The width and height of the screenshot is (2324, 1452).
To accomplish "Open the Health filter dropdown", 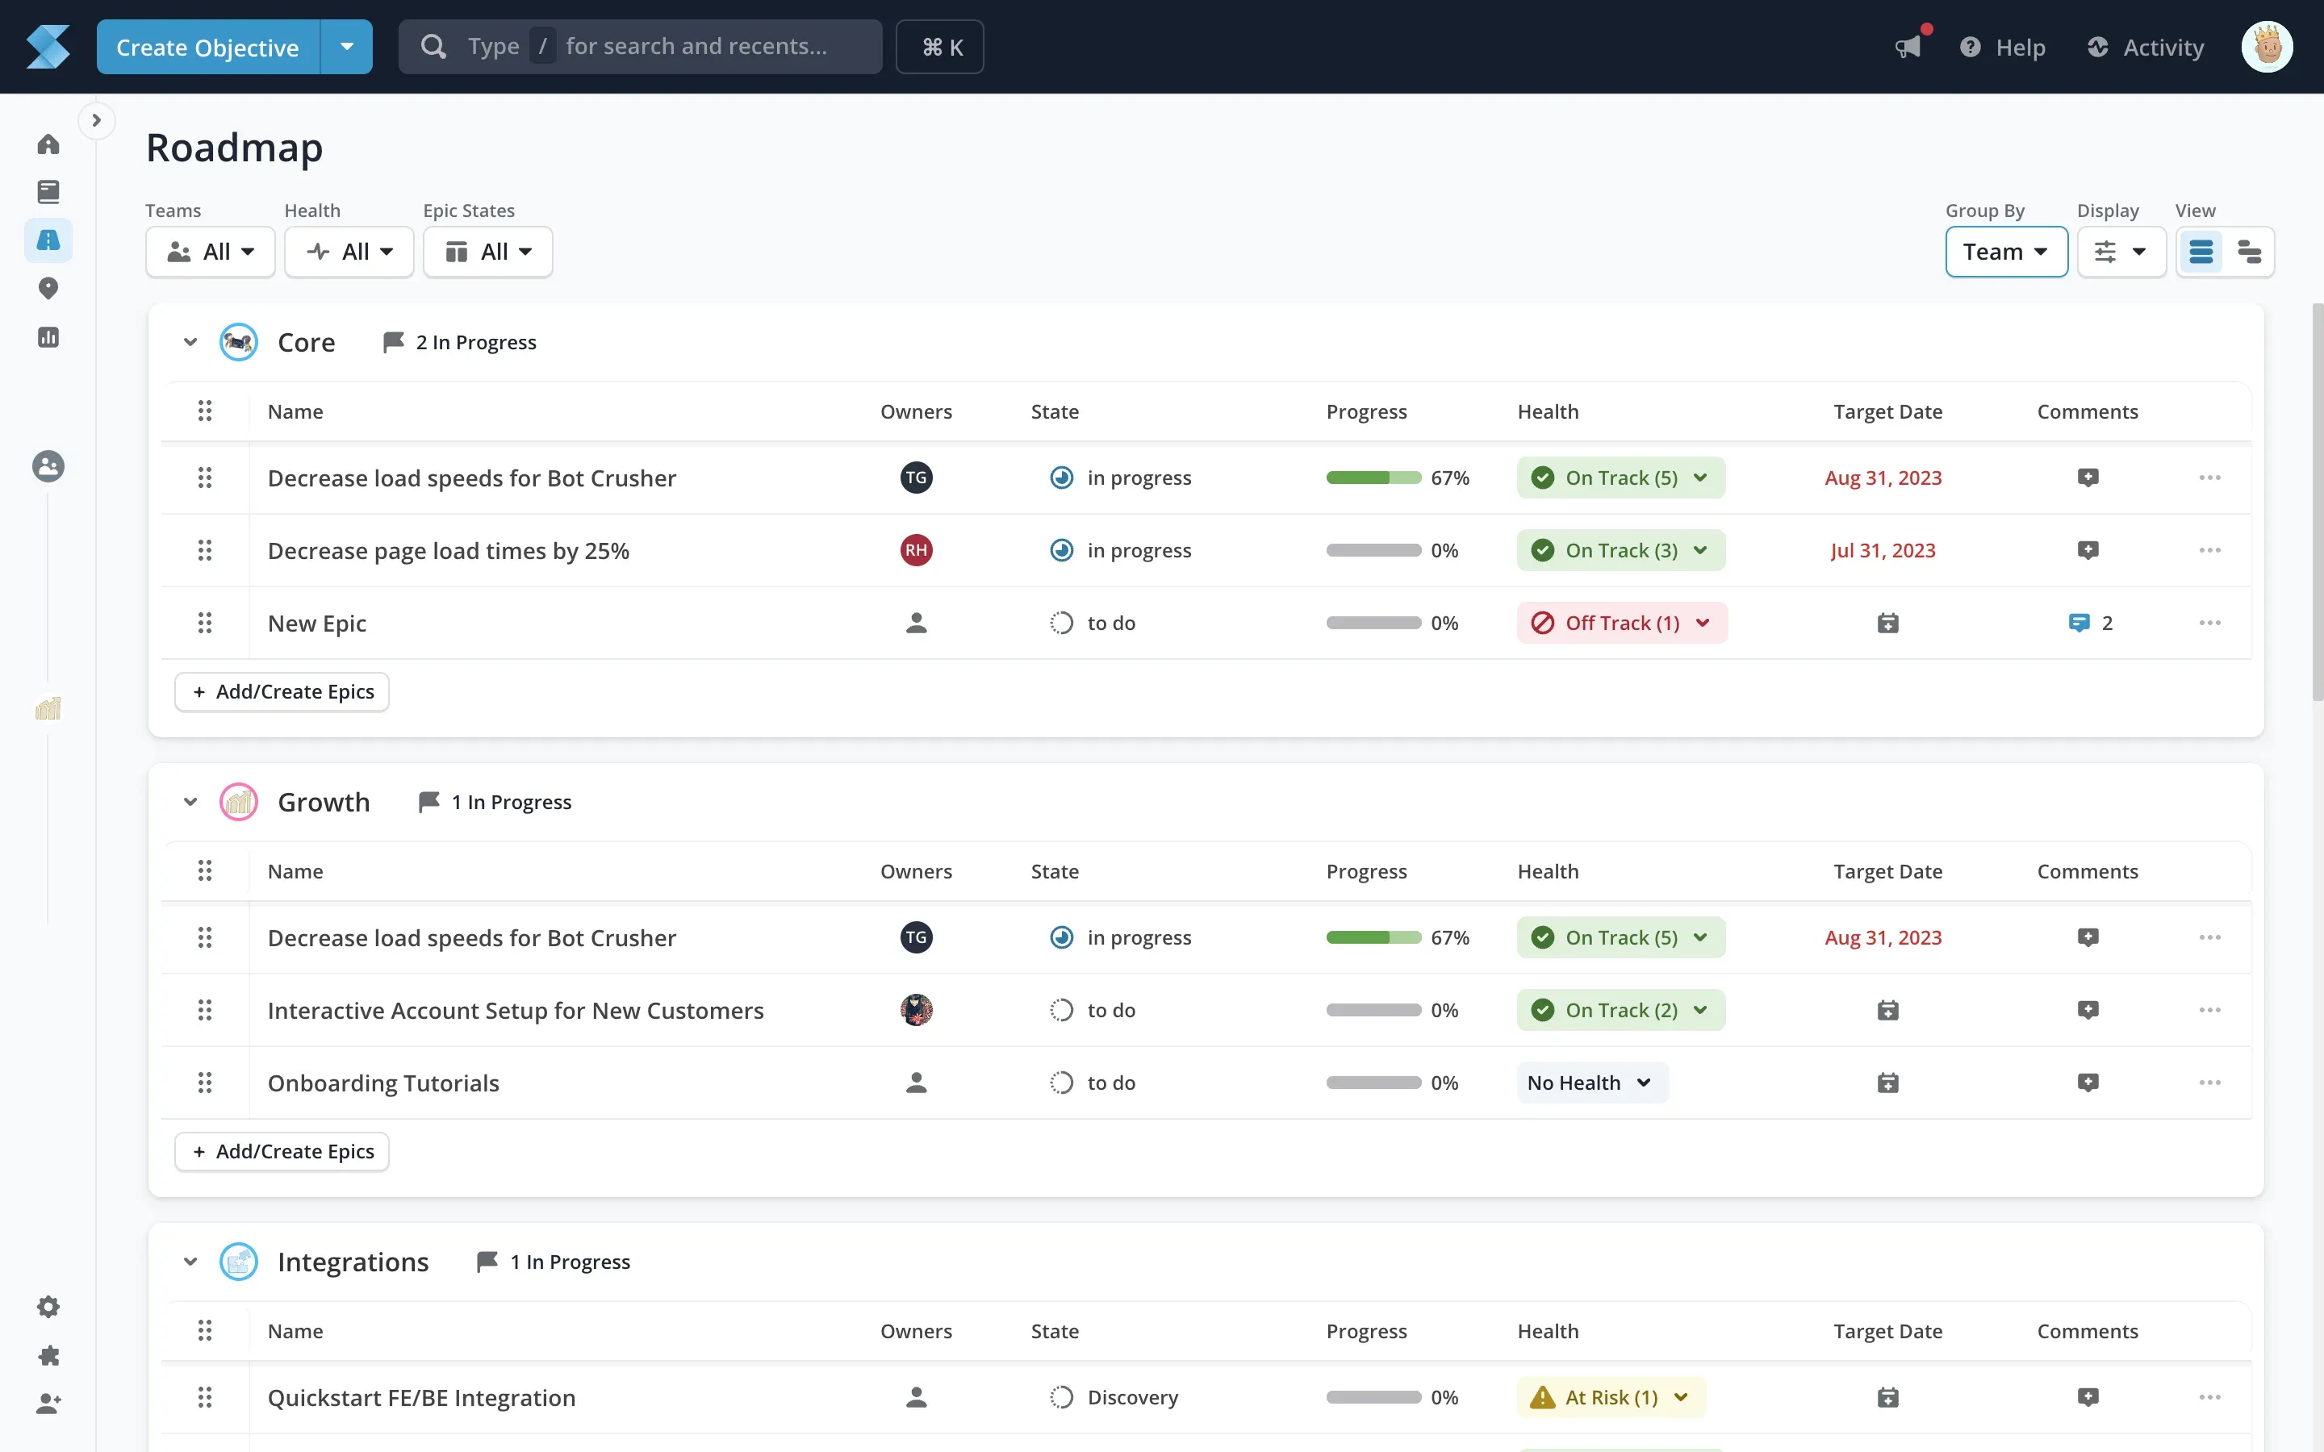I will [x=349, y=252].
